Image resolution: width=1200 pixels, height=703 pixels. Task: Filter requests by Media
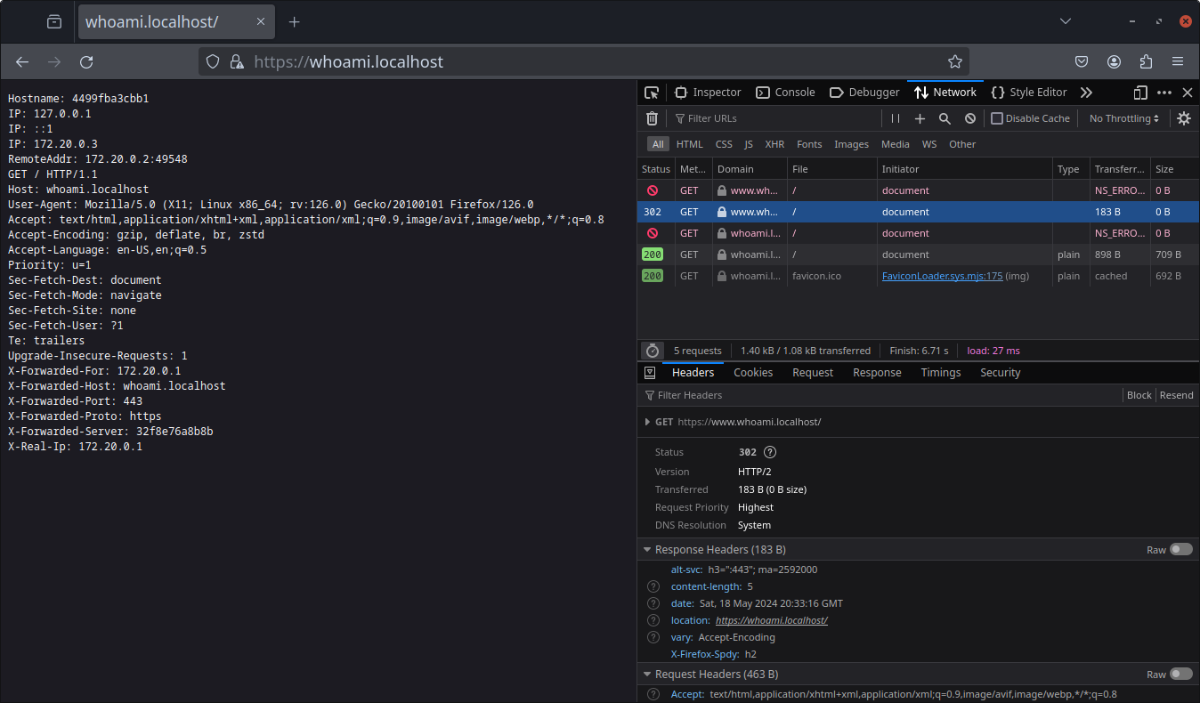tap(896, 144)
